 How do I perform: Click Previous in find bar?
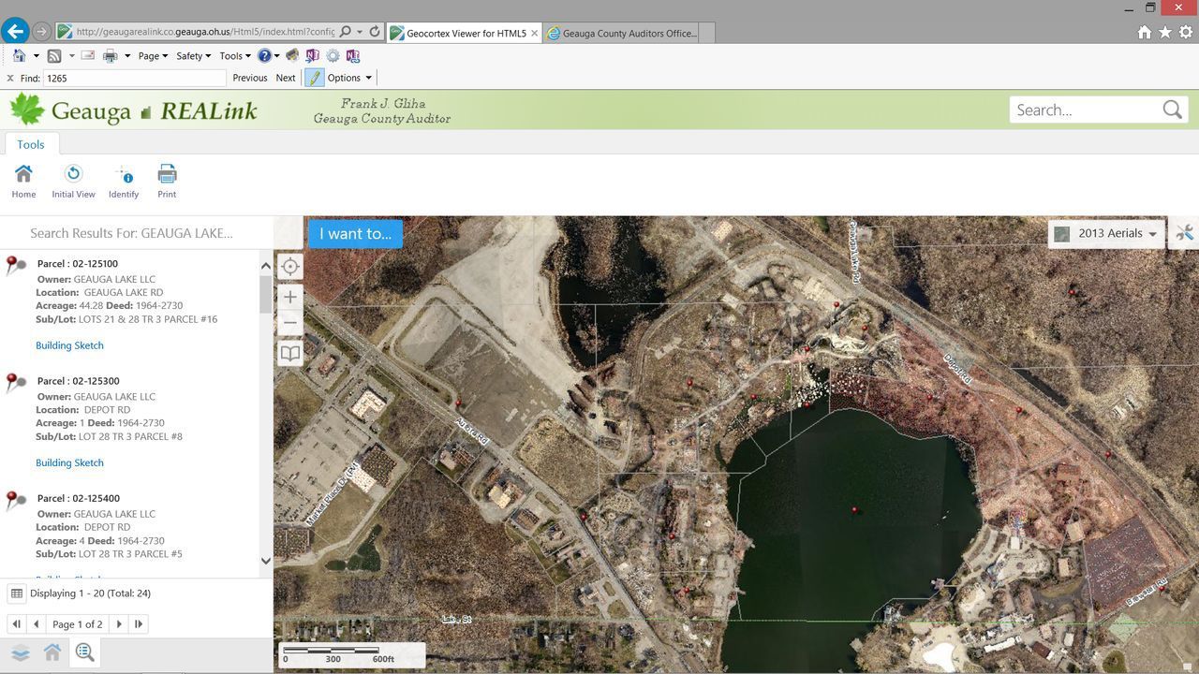pos(250,78)
